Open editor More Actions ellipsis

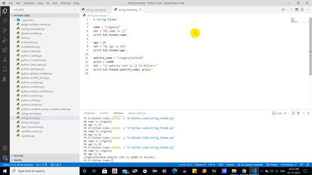[x=308, y=10]
